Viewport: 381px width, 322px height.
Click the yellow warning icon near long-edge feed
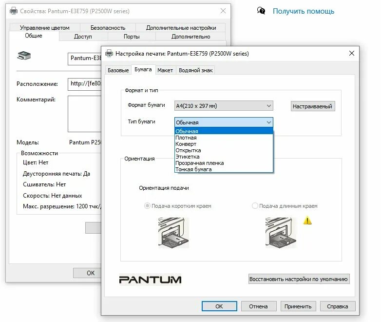307,221
